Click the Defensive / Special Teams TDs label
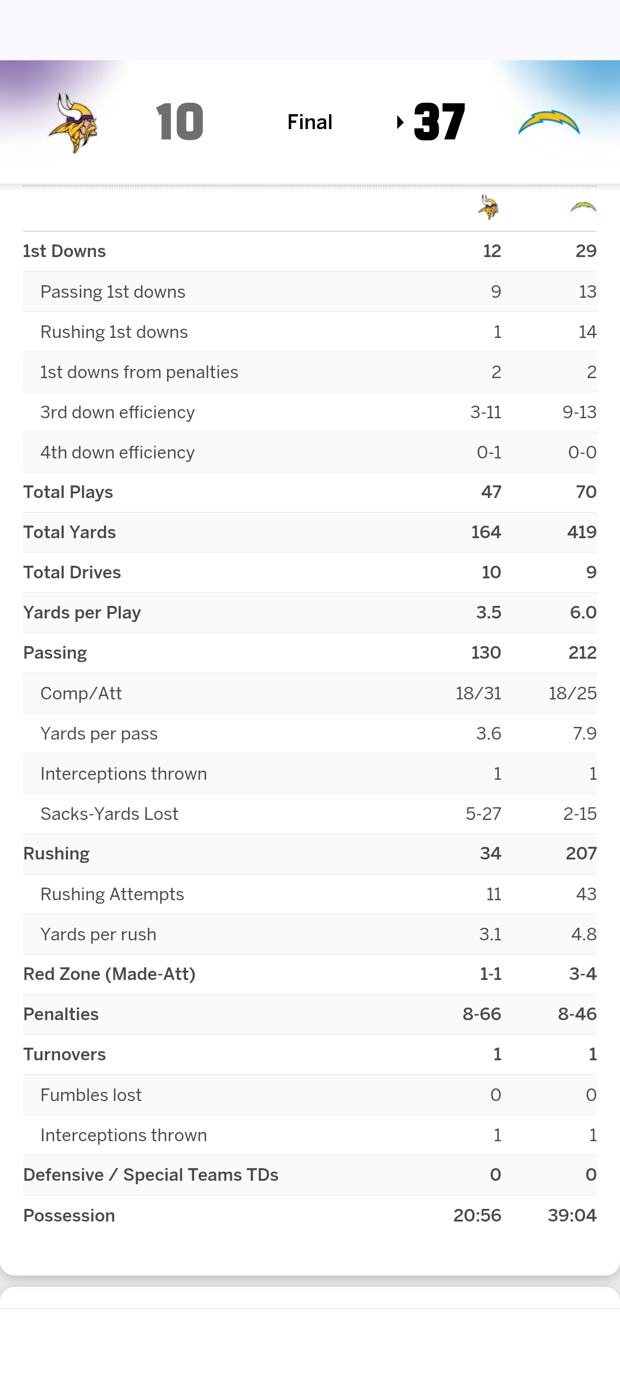Image resolution: width=620 pixels, height=1377 pixels. (x=150, y=1175)
